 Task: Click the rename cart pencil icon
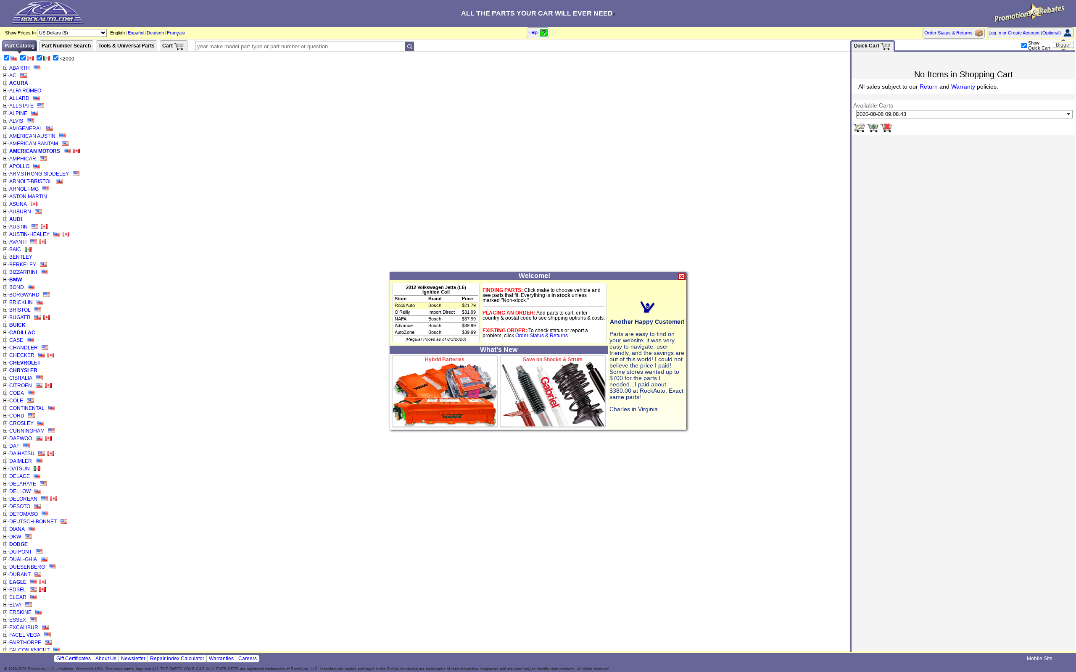pos(859,128)
